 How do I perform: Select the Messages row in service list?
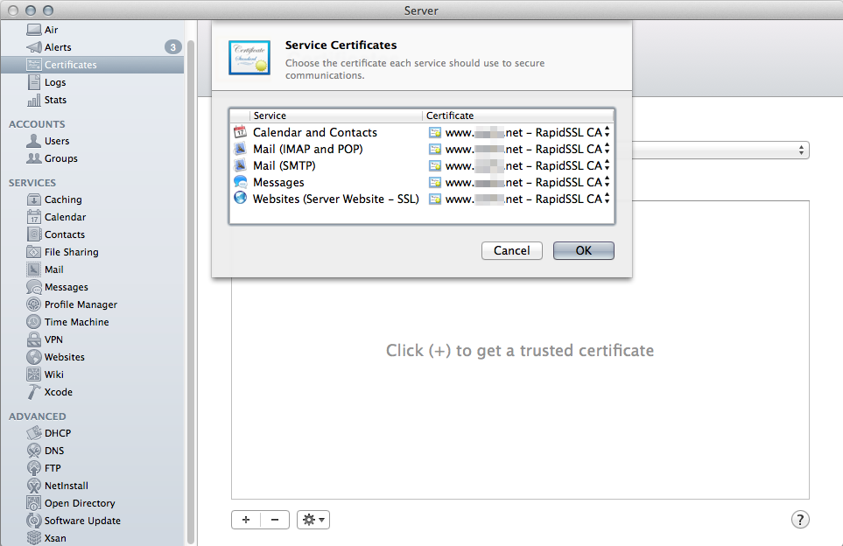tap(278, 183)
